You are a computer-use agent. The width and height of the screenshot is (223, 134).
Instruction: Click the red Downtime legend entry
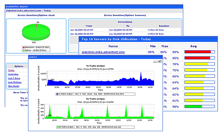tap(36, 47)
